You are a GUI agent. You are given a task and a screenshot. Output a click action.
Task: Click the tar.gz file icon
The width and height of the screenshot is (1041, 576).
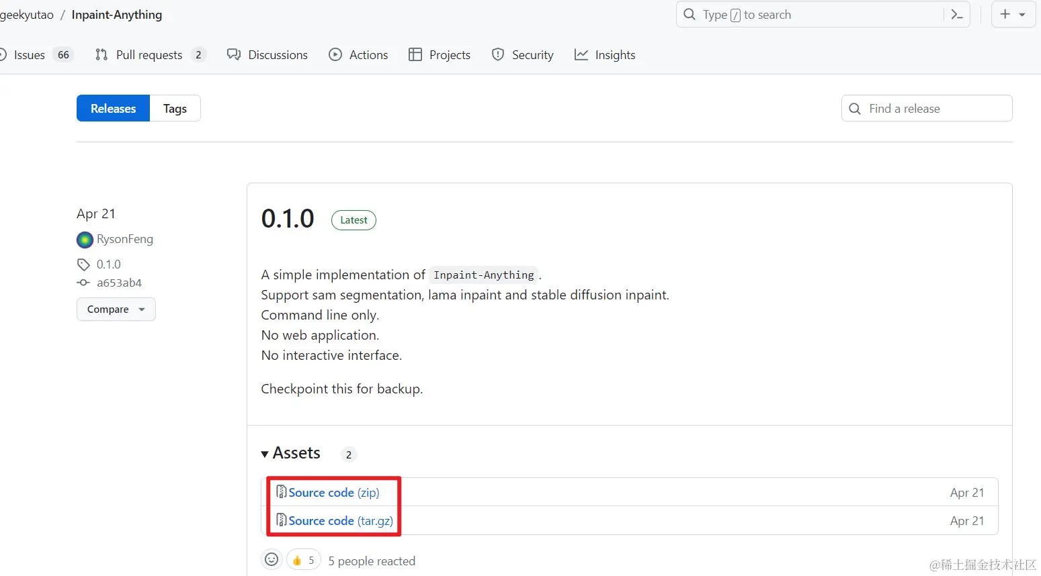(x=282, y=520)
